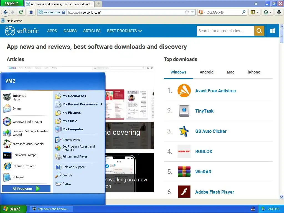Viewport: 284px width, 213px height.
Task: Expand the BEST PRODUCTS dropdown
Action: [125, 31]
